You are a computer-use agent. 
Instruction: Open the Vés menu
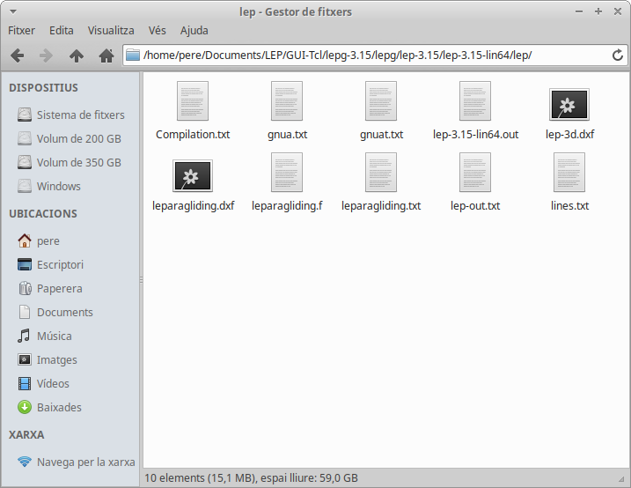pos(157,31)
